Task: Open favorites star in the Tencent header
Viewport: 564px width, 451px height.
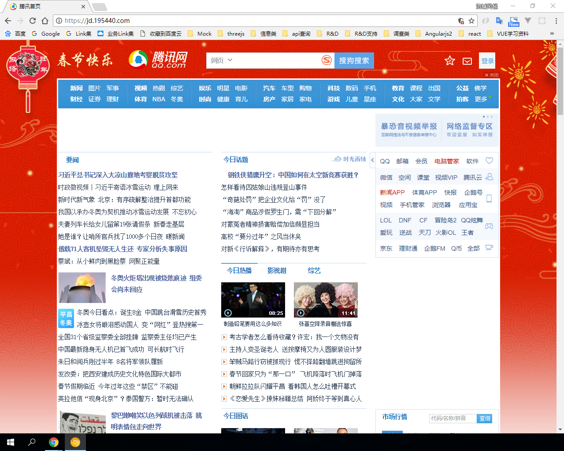Action: (449, 61)
